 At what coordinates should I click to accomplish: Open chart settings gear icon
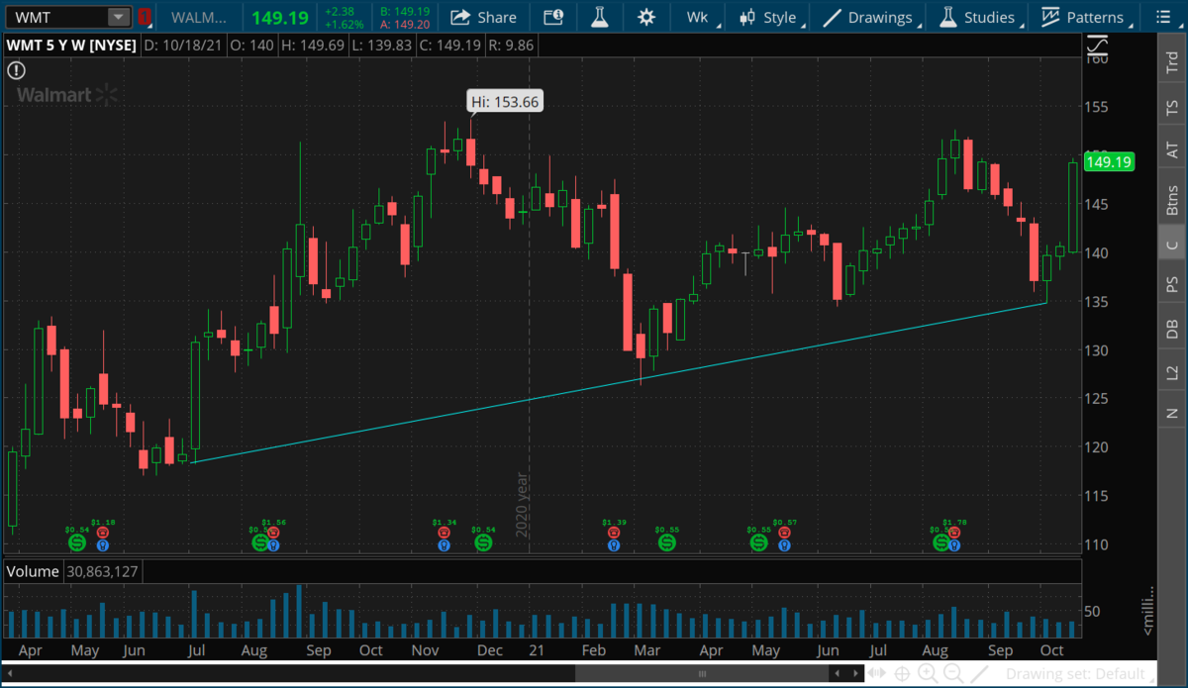click(x=646, y=17)
